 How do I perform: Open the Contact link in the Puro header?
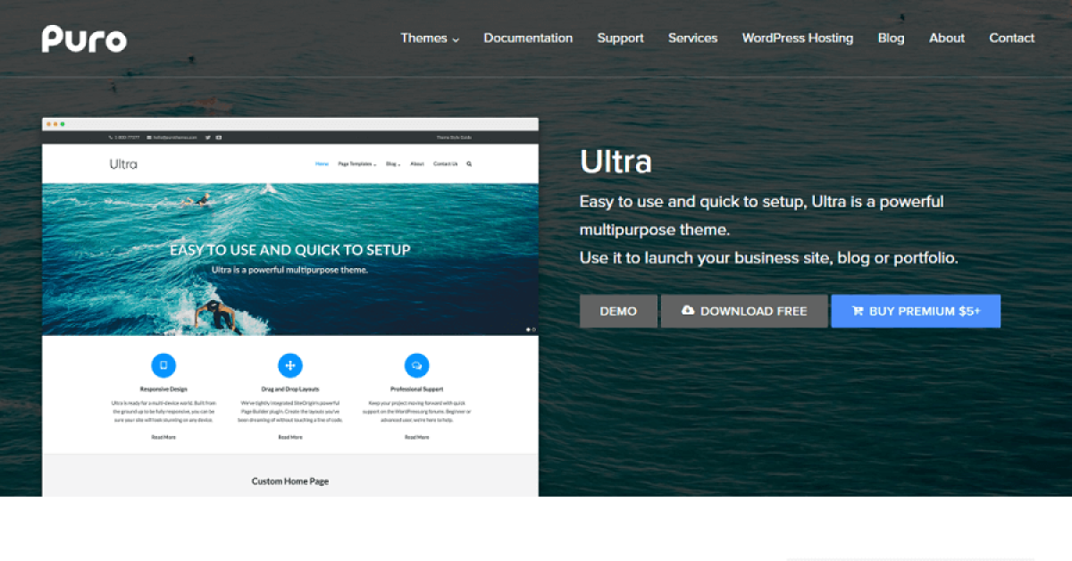[x=1011, y=38]
